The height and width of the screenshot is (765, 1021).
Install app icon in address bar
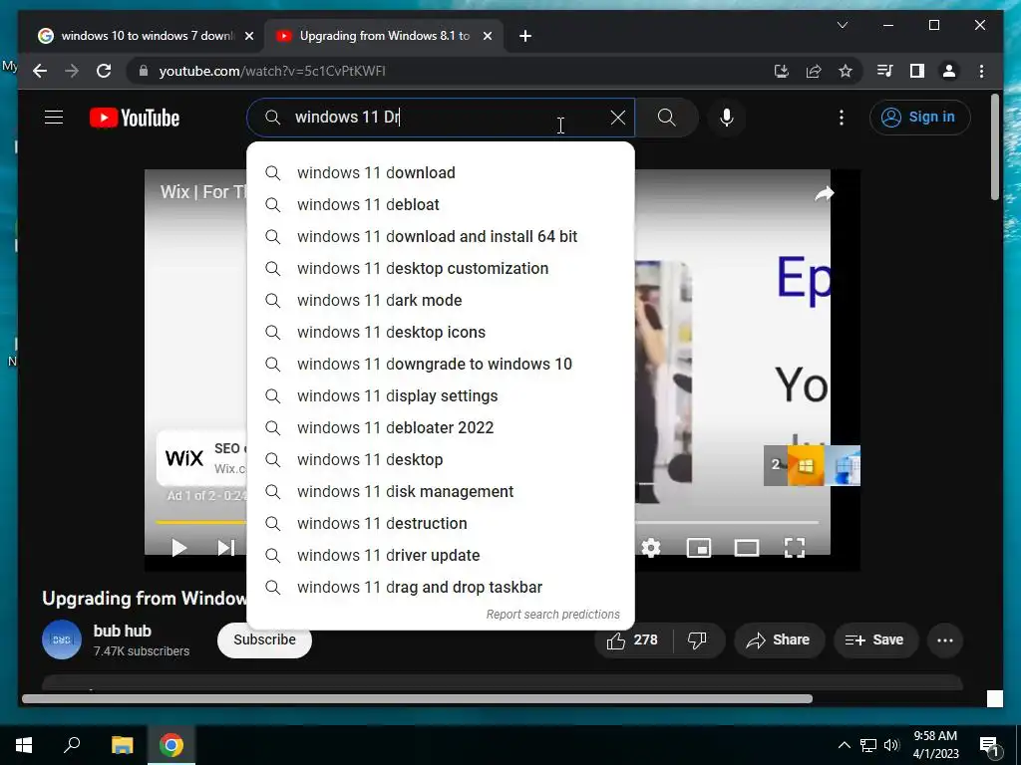click(782, 71)
